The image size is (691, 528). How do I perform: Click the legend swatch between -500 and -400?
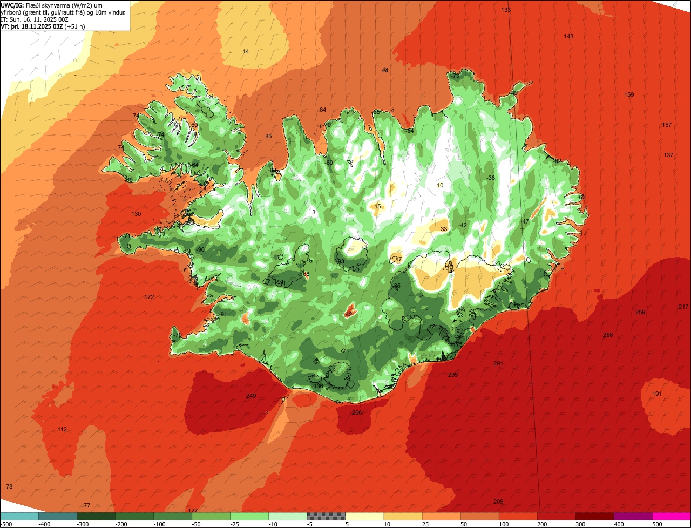19,516
